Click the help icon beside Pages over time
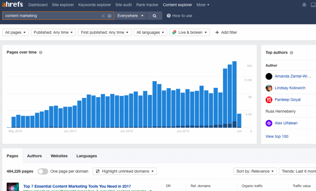This screenshot has height=191, width=316. [41, 53]
